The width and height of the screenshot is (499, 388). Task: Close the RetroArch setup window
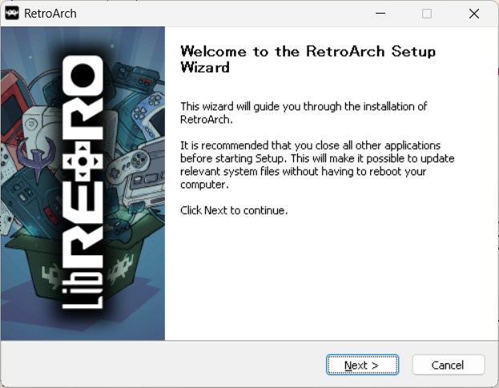(x=474, y=14)
